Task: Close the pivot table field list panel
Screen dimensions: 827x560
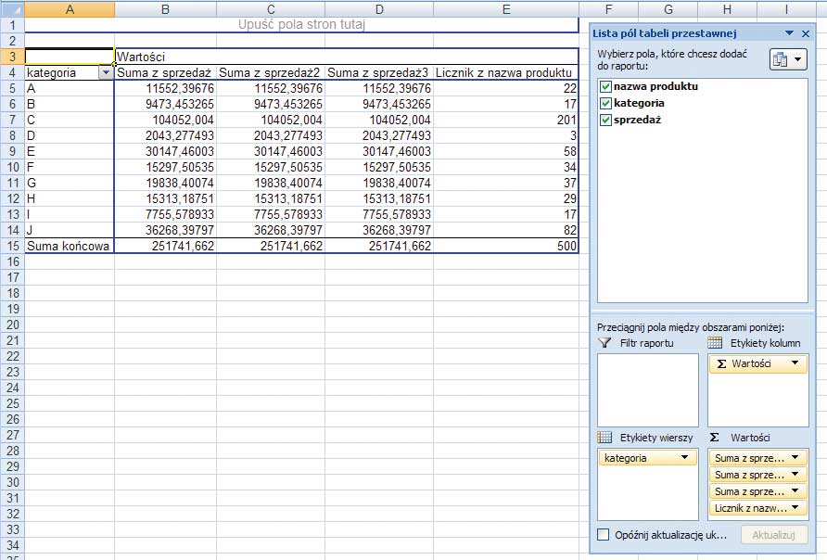Action: click(x=805, y=33)
